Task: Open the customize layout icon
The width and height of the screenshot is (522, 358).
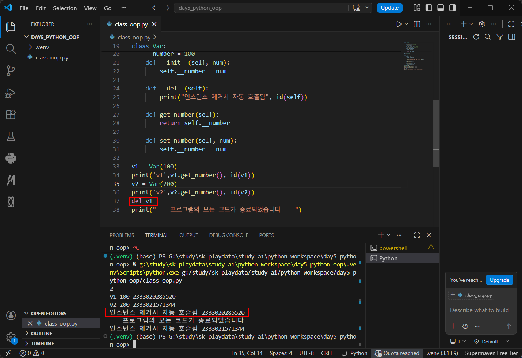Action: click(417, 8)
